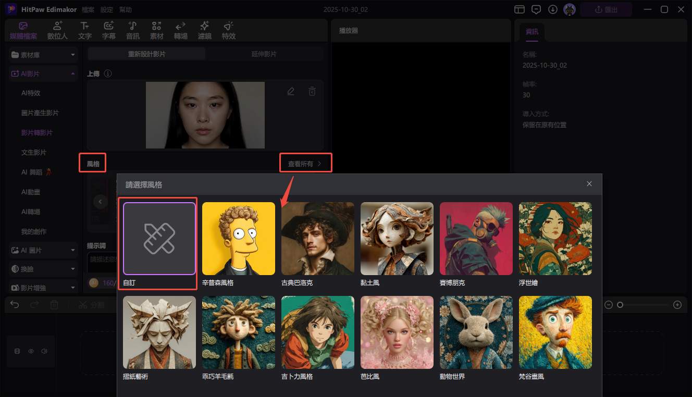Delete the uploaded video with trash icon
This screenshot has width=692, height=397.
[x=312, y=91]
